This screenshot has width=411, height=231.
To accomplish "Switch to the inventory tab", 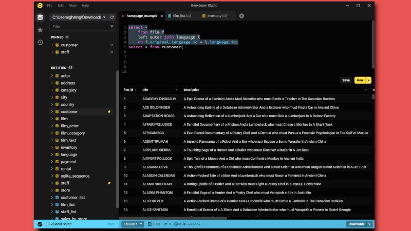I will pyautogui.click(x=217, y=16).
